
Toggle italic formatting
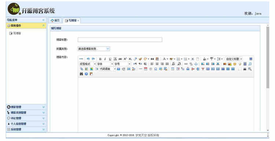[105, 59]
